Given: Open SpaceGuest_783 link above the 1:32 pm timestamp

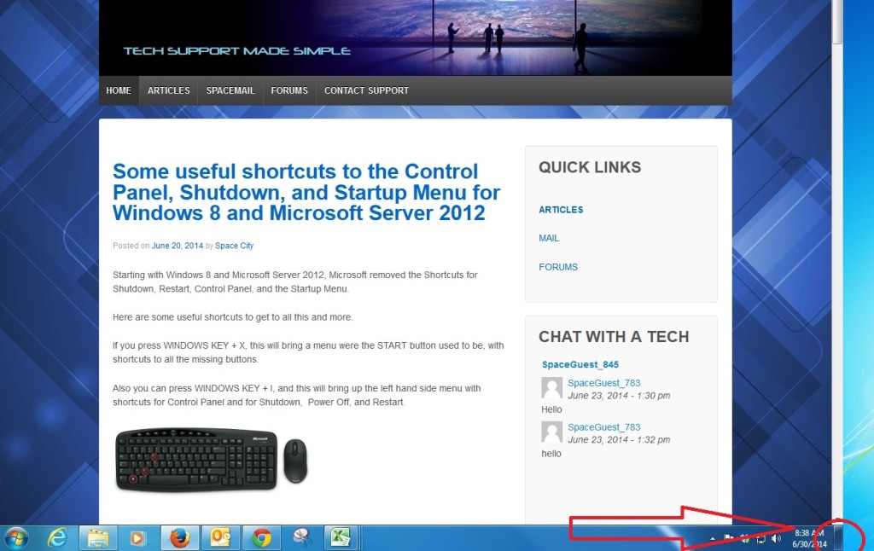Looking at the screenshot, I should coord(604,427).
